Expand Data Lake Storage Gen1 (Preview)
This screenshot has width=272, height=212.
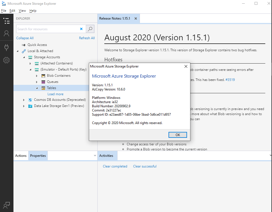(x=24, y=106)
